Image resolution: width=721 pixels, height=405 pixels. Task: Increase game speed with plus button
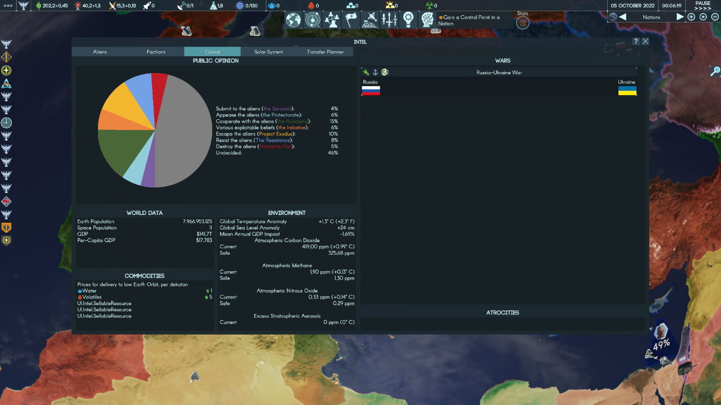tap(692, 17)
